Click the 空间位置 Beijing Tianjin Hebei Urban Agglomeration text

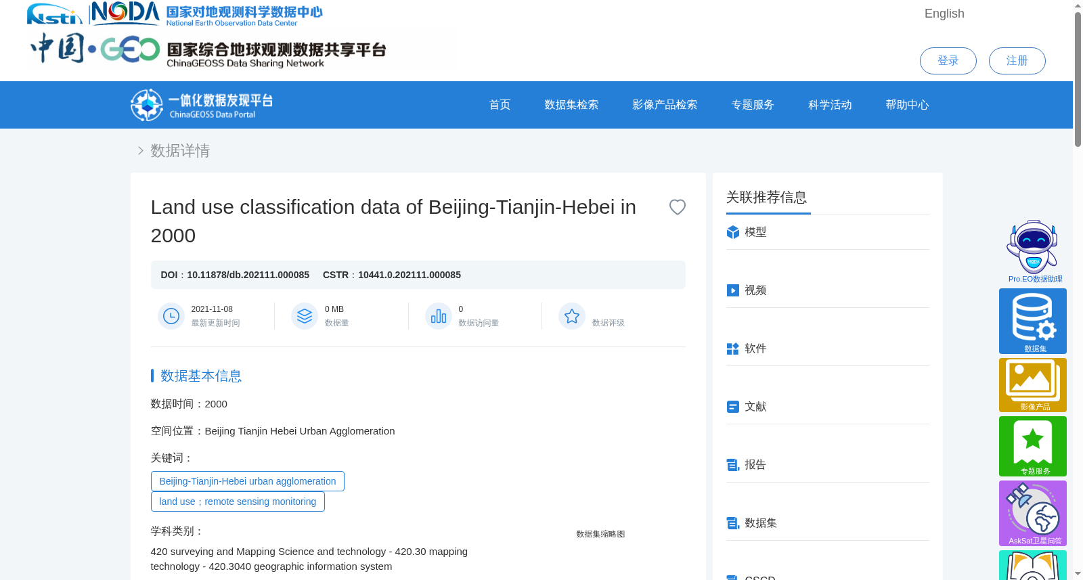273,431
